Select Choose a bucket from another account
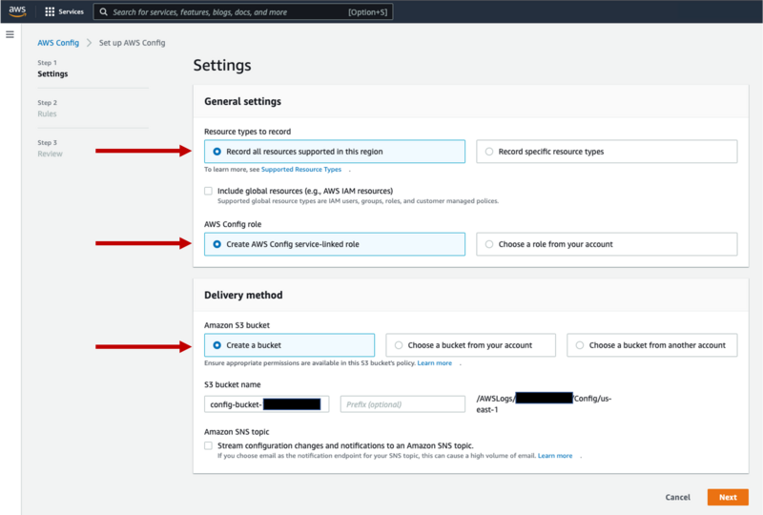763x515 pixels. pos(651,345)
